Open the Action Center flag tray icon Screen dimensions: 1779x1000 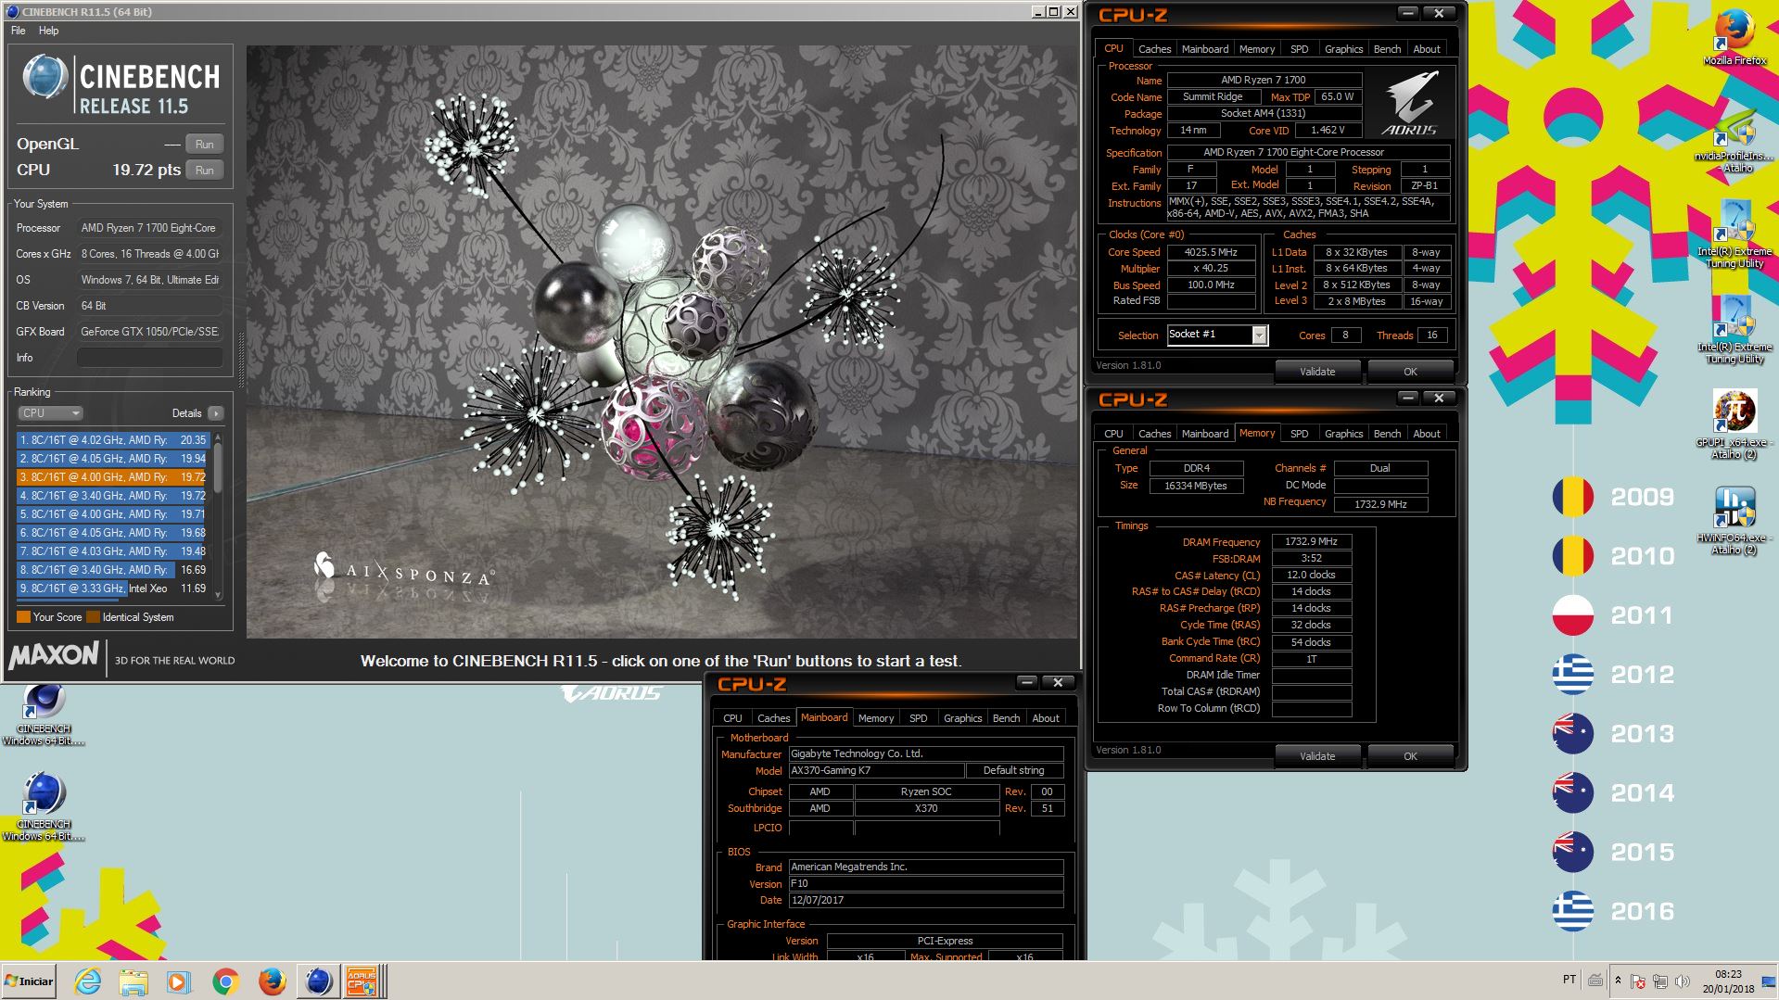pos(1638,981)
